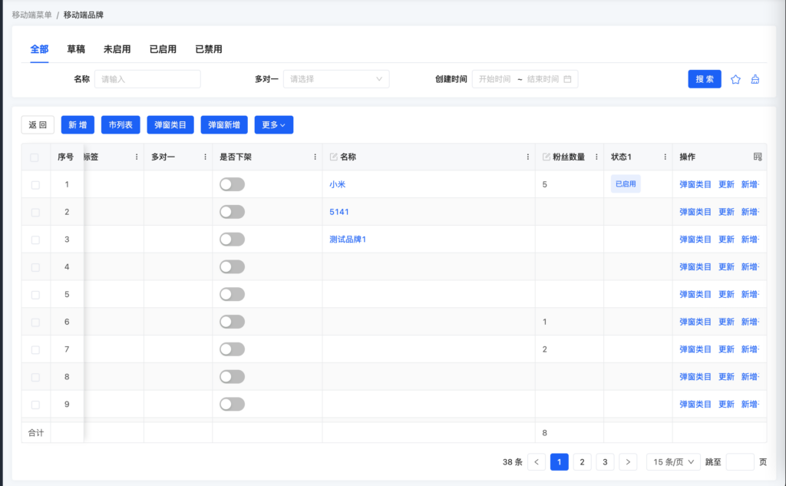Click the 名称 search input field
This screenshot has height=486, width=786.
[x=147, y=79]
